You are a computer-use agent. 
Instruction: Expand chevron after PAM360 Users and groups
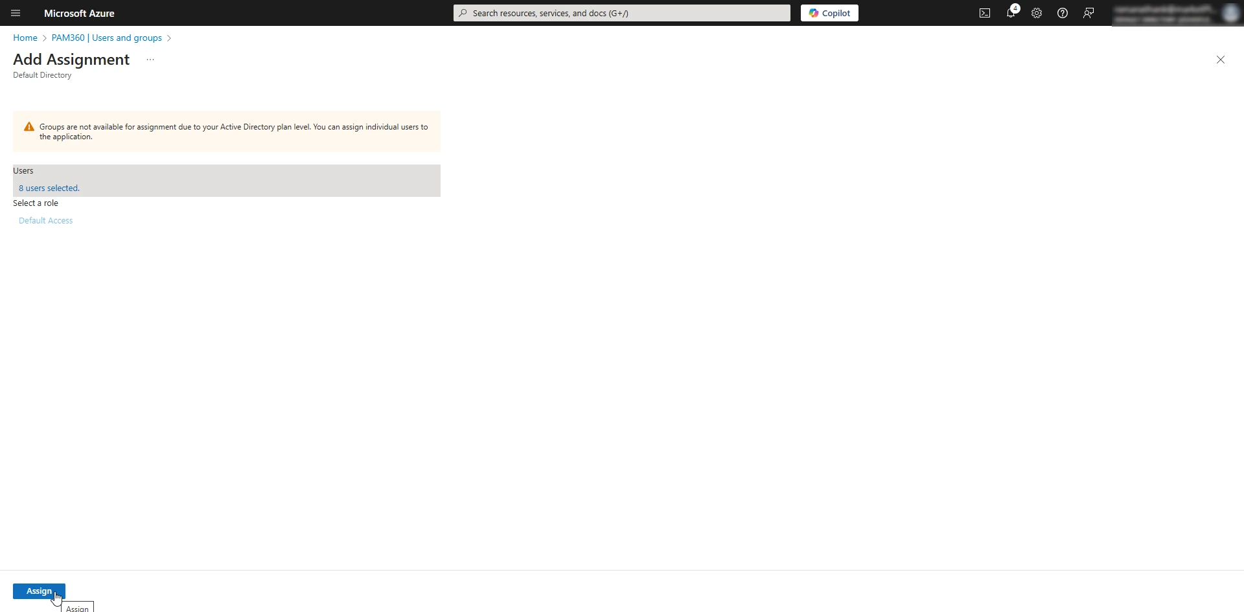[x=169, y=38]
